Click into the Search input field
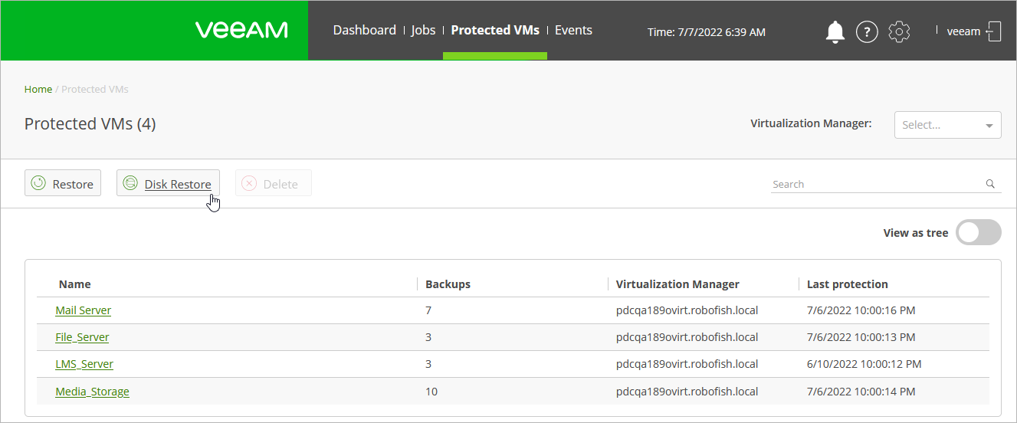This screenshot has height=423, width=1017. click(874, 184)
